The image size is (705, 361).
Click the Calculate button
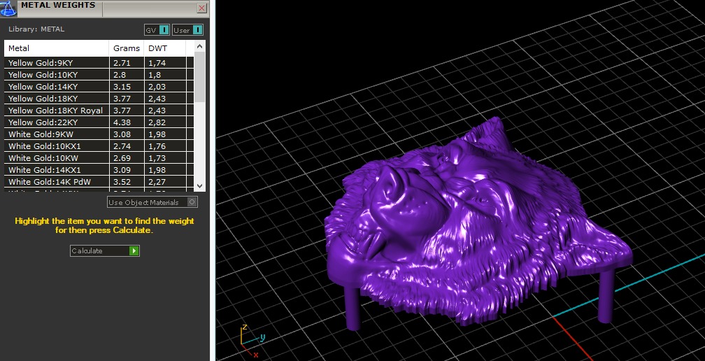[x=105, y=251]
